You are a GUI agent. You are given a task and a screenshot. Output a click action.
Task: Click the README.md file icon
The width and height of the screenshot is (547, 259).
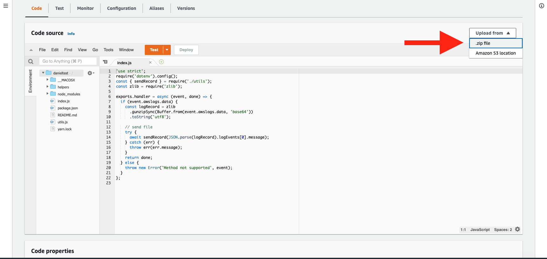(x=53, y=115)
